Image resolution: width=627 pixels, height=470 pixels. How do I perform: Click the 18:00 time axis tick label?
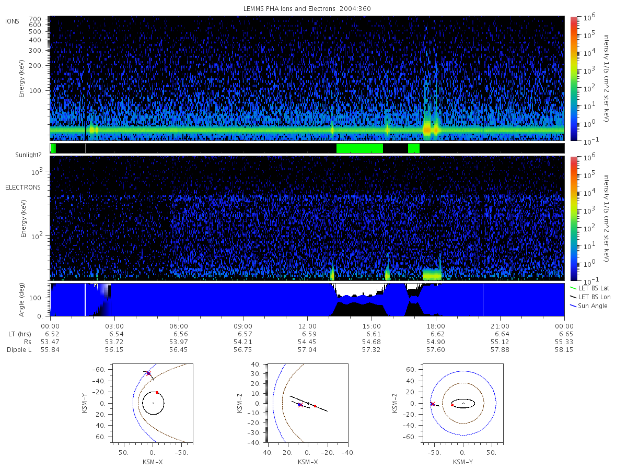(436, 325)
